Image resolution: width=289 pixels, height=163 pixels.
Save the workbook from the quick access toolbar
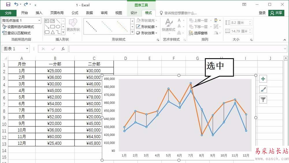click(x=8, y=4)
